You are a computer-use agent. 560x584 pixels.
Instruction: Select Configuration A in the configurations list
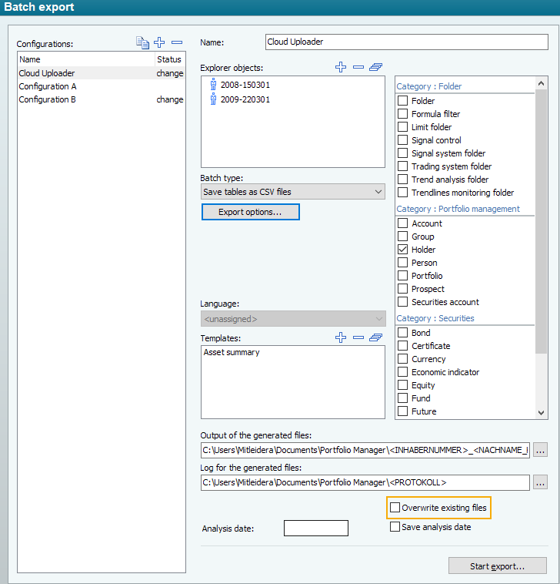[x=48, y=86]
